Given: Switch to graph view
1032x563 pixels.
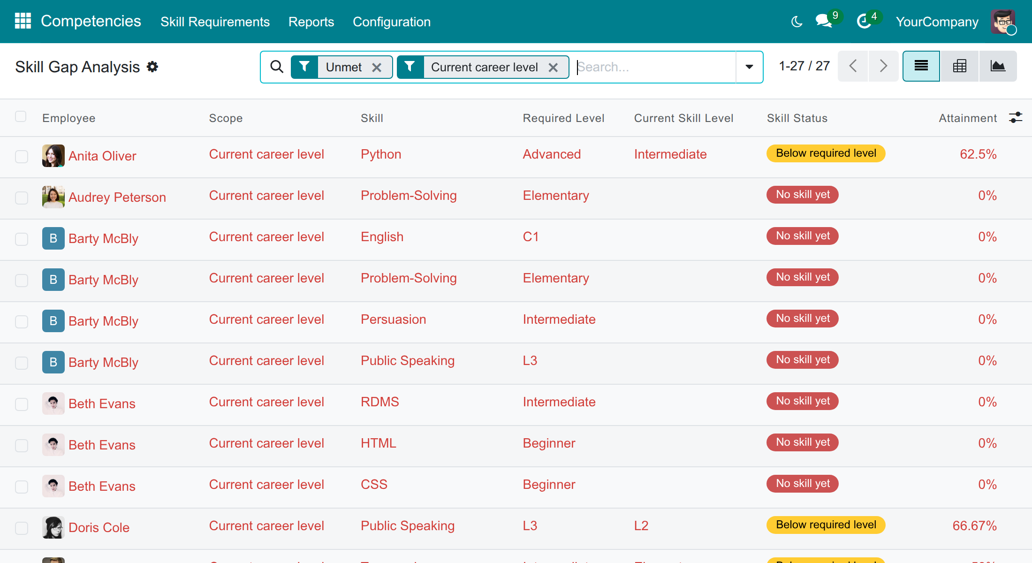Looking at the screenshot, I should (x=998, y=66).
